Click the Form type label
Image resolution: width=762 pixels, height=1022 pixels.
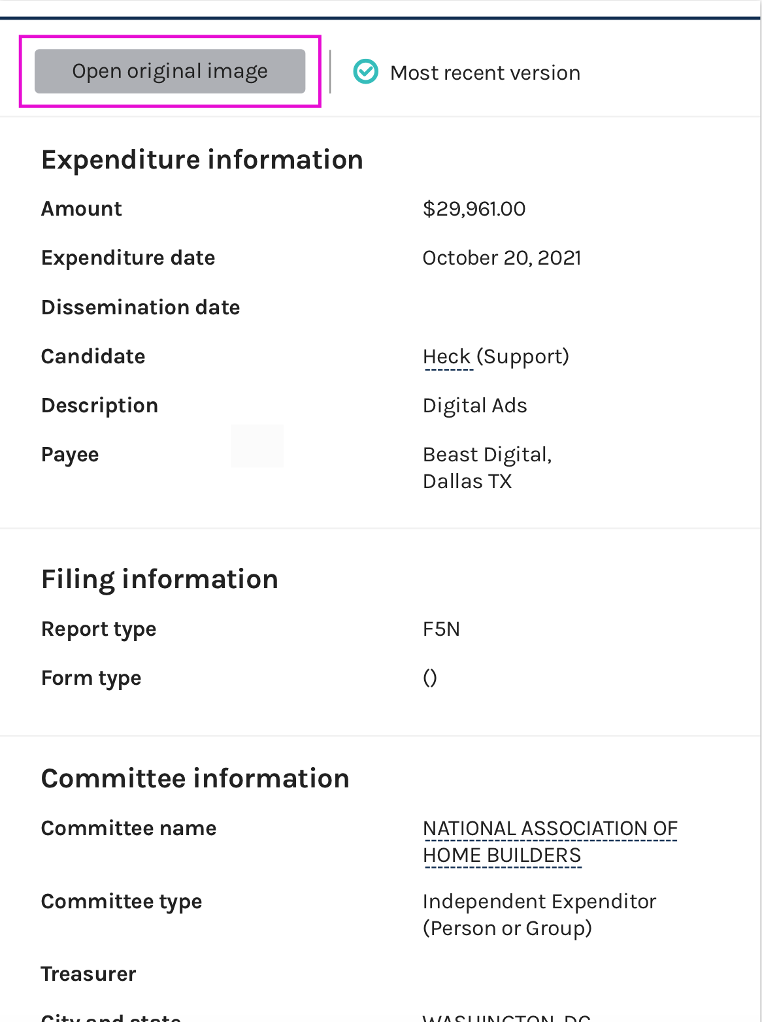[x=91, y=678]
